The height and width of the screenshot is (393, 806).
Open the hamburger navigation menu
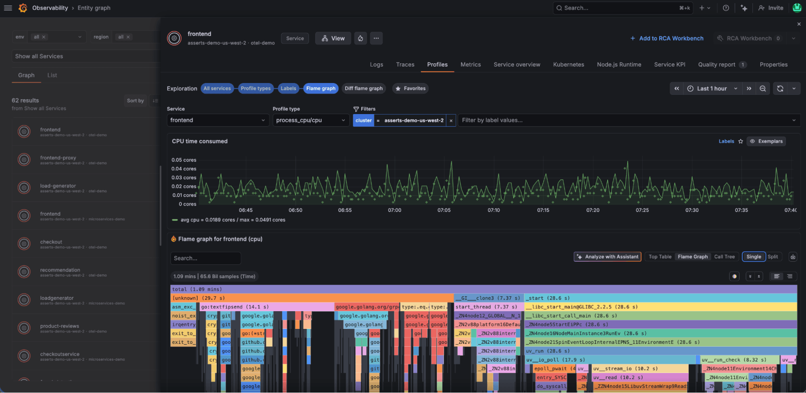pyautogui.click(x=8, y=8)
